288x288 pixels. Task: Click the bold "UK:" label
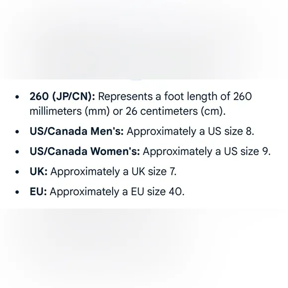coord(39,171)
